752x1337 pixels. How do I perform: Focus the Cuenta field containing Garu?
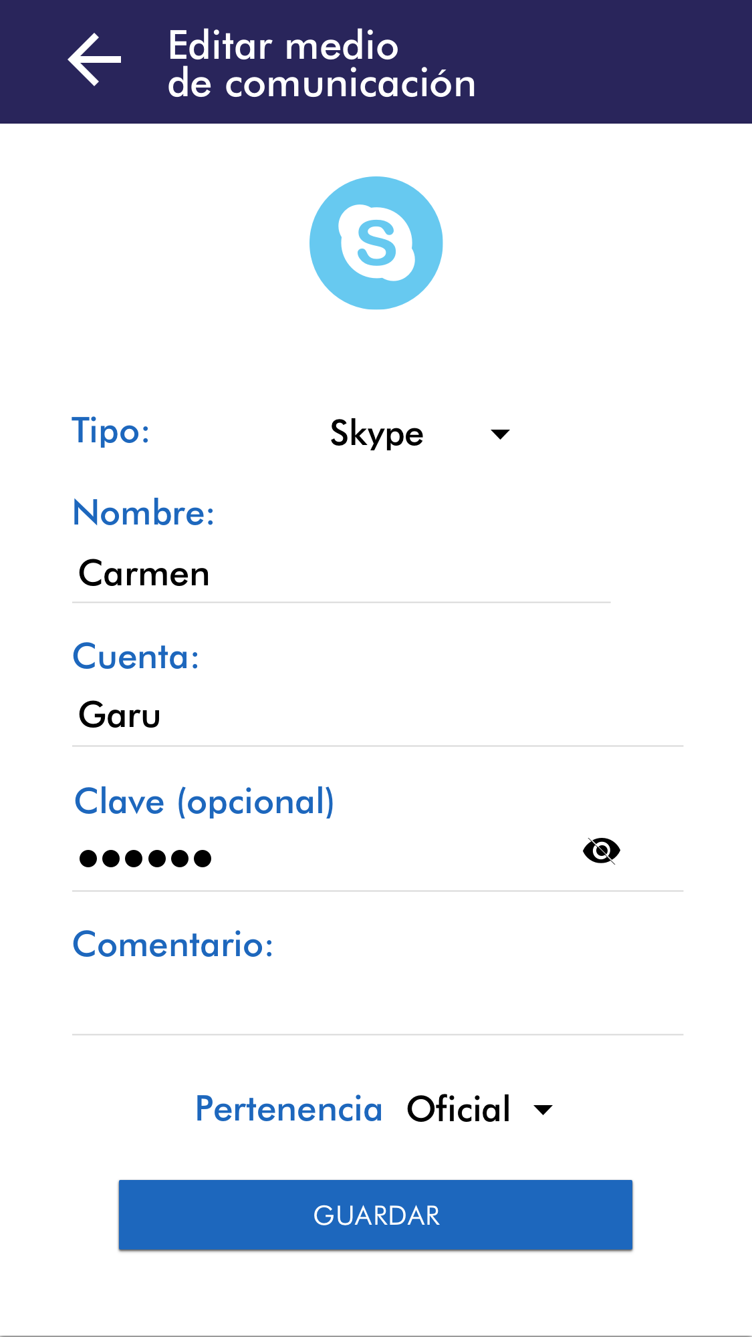click(377, 716)
